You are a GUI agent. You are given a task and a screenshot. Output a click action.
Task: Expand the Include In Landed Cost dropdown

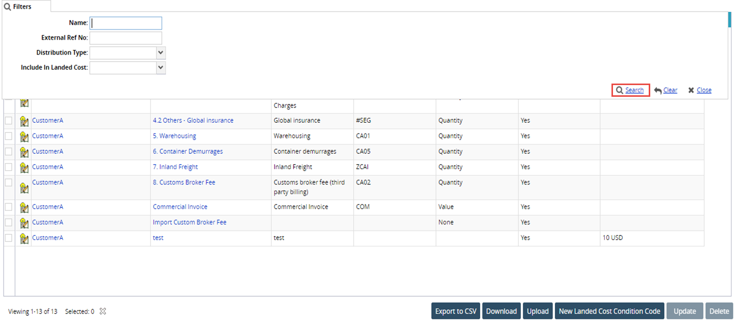coord(161,67)
